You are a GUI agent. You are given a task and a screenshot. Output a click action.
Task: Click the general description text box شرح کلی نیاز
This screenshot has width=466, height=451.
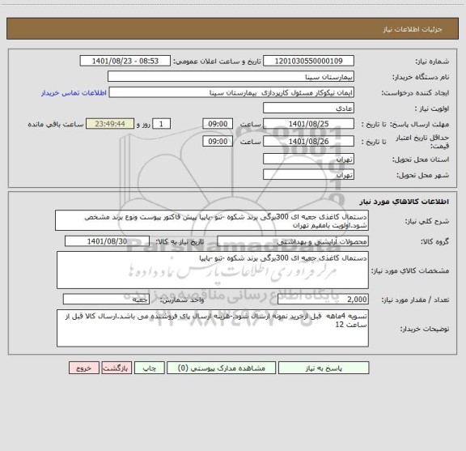pyautogui.click(x=212, y=220)
